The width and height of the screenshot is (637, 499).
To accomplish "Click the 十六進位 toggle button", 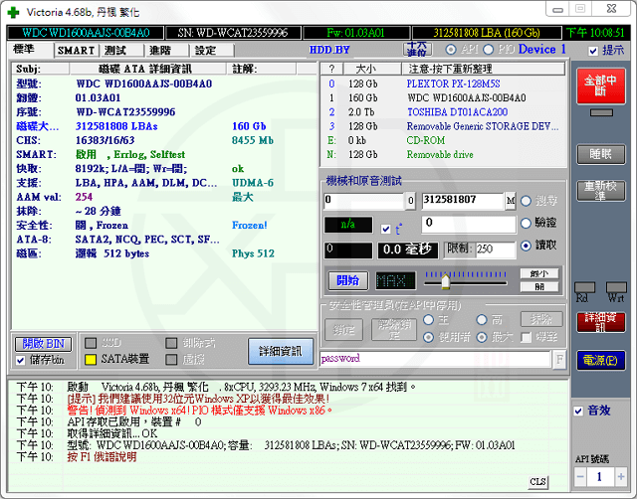I will pos(418,50).
